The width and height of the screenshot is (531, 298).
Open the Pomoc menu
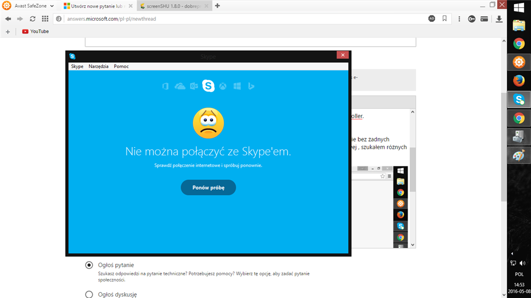coord(121,66)
